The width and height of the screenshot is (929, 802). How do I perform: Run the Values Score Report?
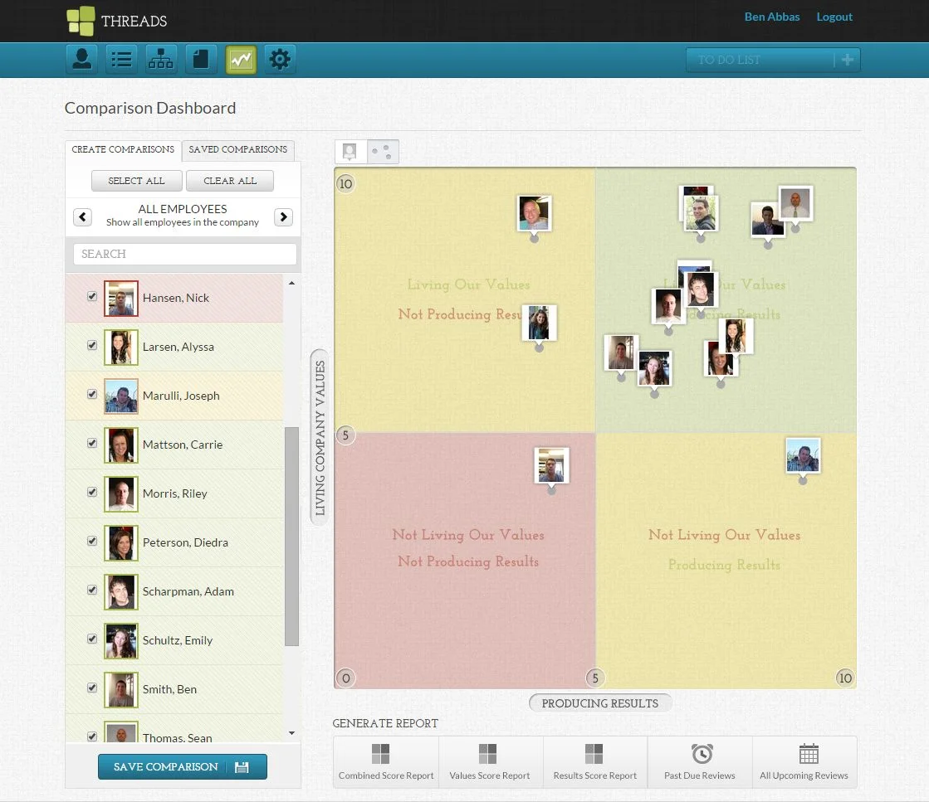click(x=490, y=761)
